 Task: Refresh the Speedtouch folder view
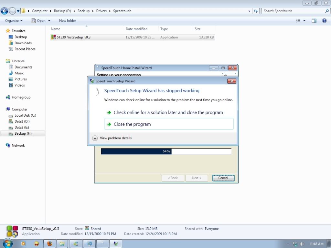[x=256, y=11]
